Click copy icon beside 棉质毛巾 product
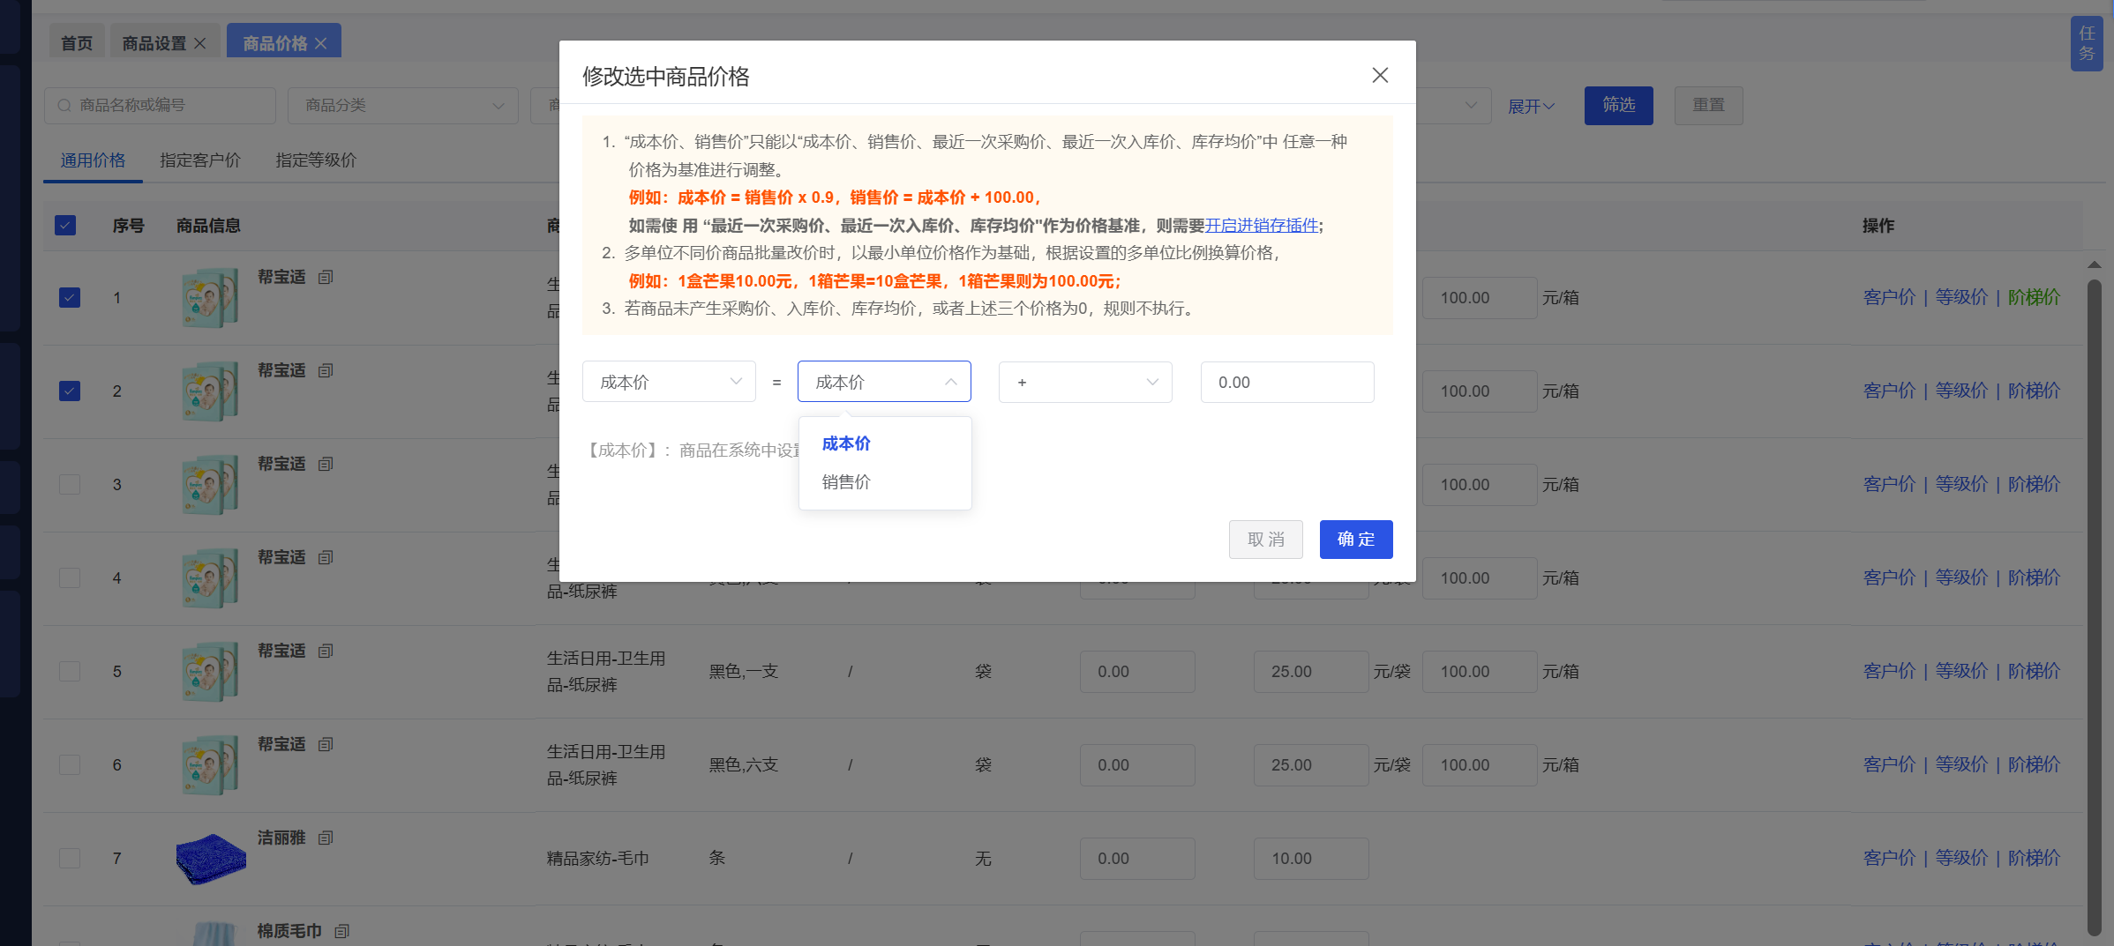The height and width of the screenshot is (946, 2114). click(x=342, y=932)
